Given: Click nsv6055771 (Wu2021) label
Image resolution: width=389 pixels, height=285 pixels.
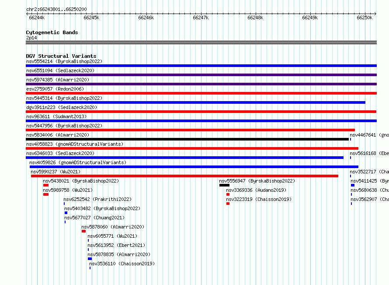Looking at the screenshot, I should (x=112, y=236).
